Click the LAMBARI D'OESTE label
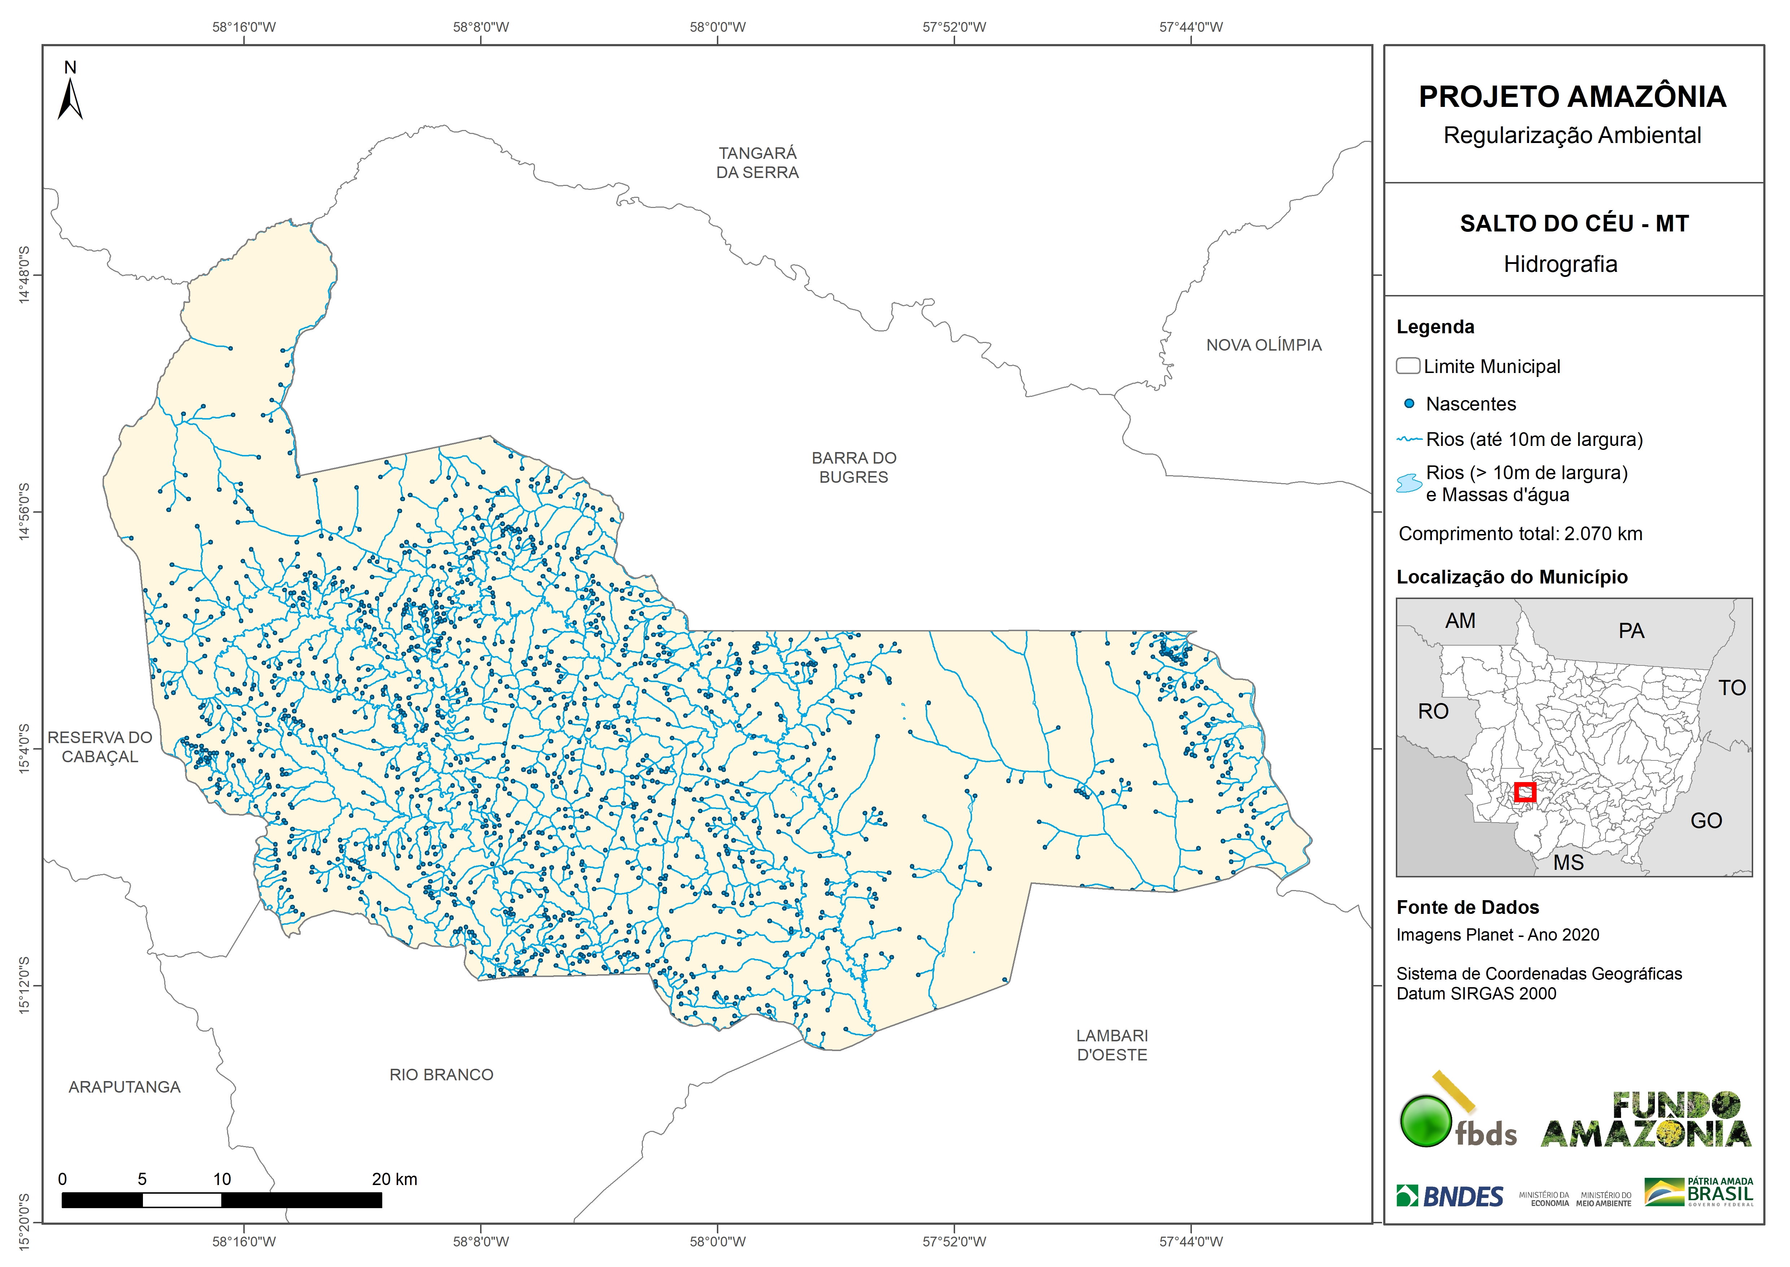This screenshot has height=1267, width=1790. click(1111, 1045)
